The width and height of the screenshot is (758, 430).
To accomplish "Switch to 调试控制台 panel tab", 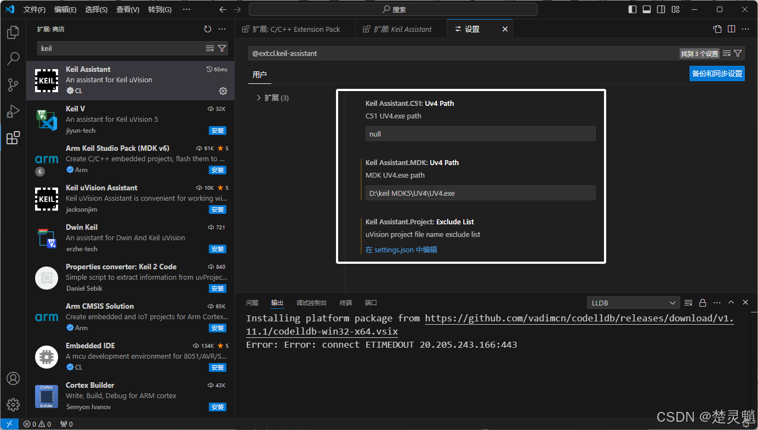I will click(311, 303).
